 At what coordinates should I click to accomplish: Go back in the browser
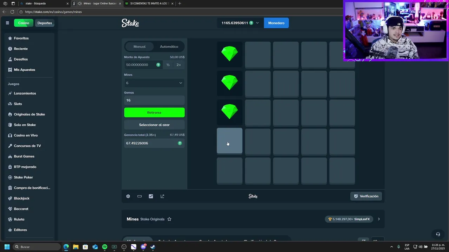4,12
